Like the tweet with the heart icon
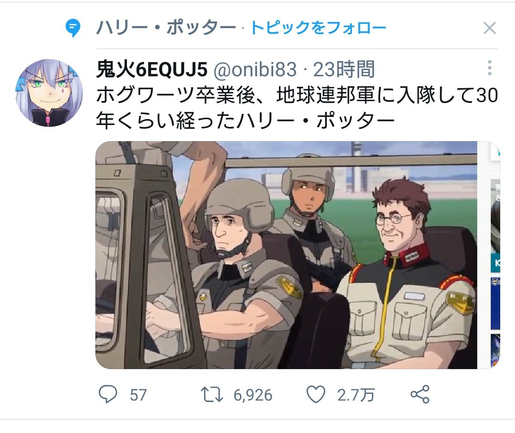The height and width of the screenshot is (433, 515). [316, 394]
